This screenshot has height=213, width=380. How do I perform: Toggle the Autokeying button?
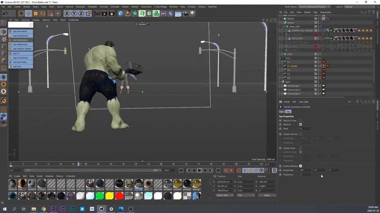coord(232,170)
